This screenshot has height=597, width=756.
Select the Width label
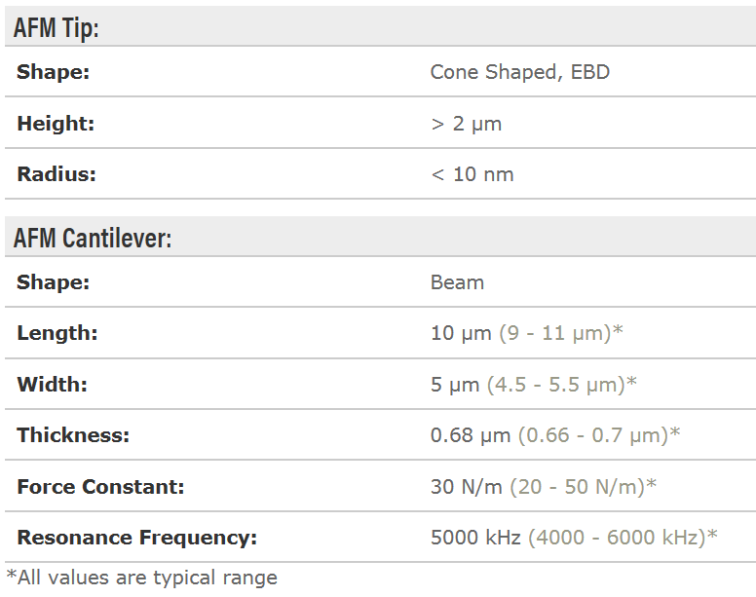(x=53, y=385)
